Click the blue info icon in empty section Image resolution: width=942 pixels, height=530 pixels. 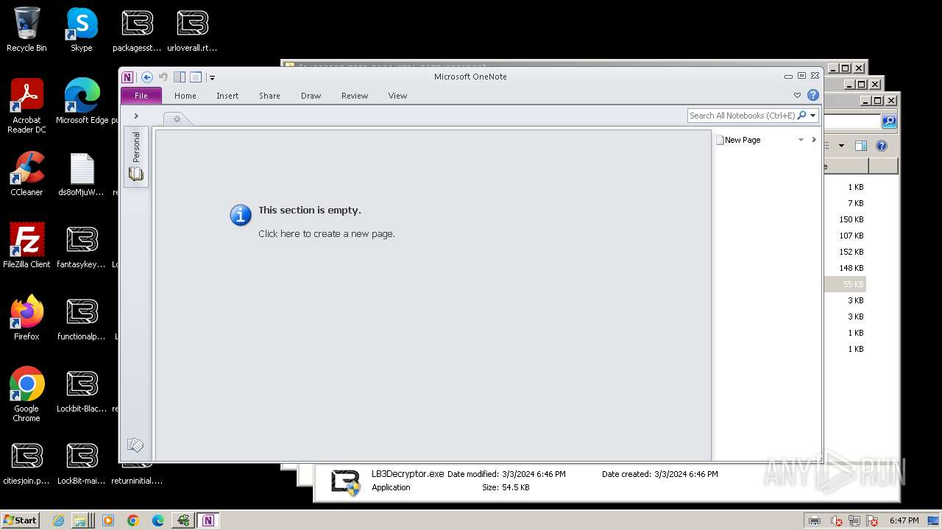point(241,215)
